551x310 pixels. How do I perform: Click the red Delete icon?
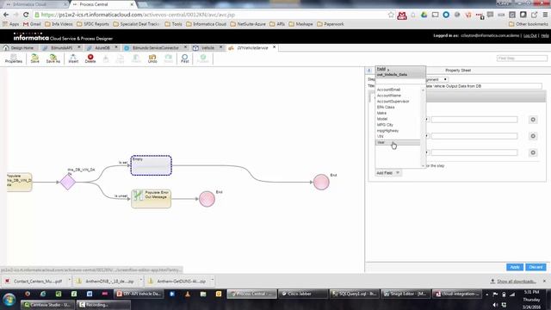(90, 59)
